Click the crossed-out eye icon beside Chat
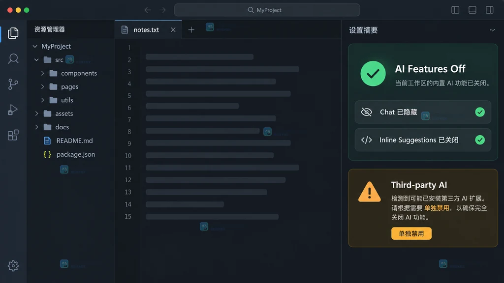Viewport: 504px width, 283px height. [x=366, y=112]
